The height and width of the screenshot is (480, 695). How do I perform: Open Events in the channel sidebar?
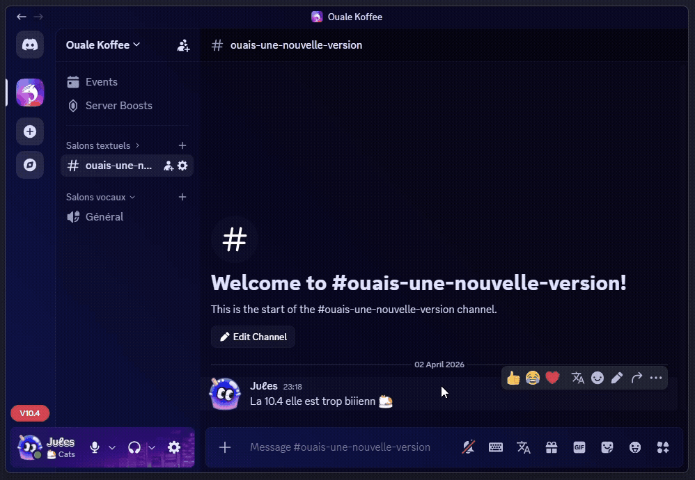coord(101,82)
